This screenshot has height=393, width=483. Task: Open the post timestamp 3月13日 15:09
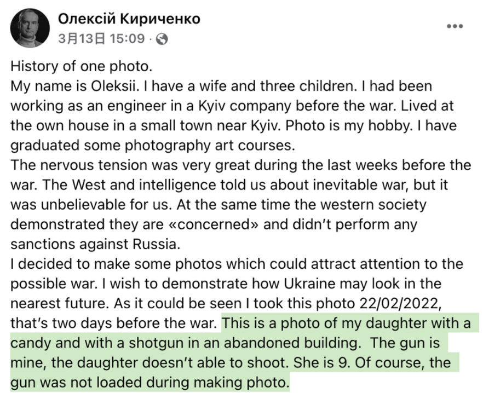click(x=101, y=38)
